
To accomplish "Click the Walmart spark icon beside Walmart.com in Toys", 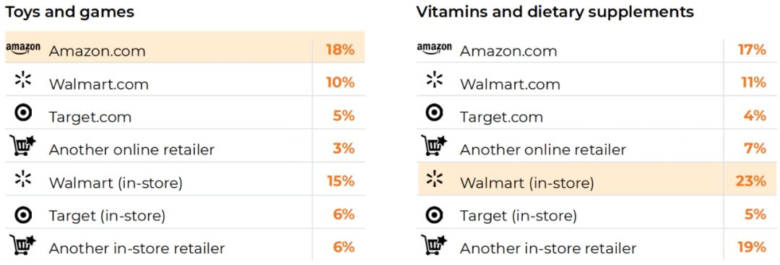I will tap(23, 79).
